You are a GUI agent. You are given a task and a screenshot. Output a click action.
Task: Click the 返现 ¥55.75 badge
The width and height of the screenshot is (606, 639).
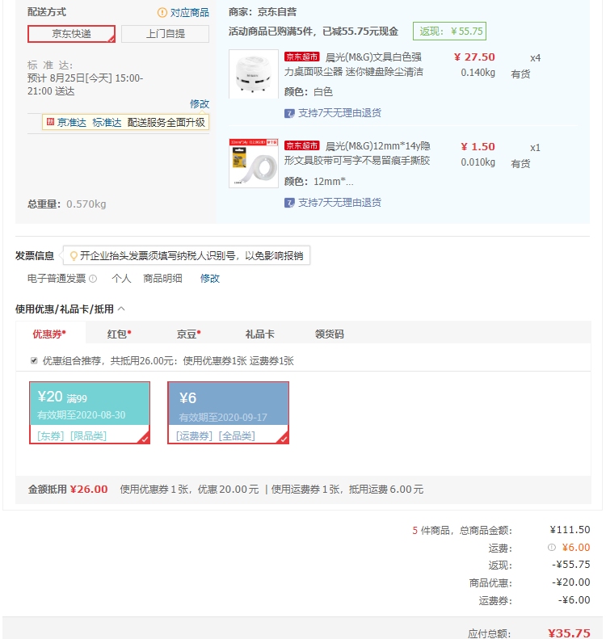[x=449, y=32]
